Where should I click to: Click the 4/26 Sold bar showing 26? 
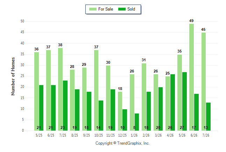coord(172,103)
